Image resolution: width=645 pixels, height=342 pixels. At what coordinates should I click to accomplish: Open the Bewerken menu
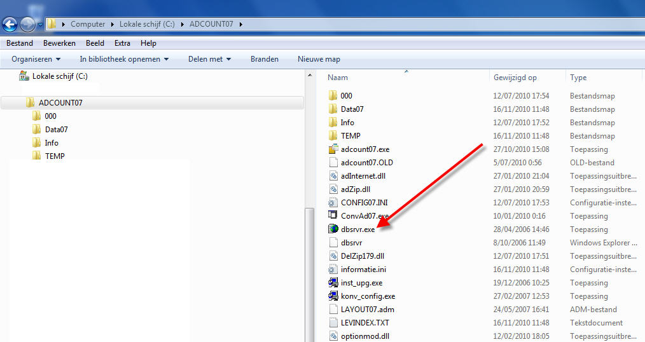[59, 43]
